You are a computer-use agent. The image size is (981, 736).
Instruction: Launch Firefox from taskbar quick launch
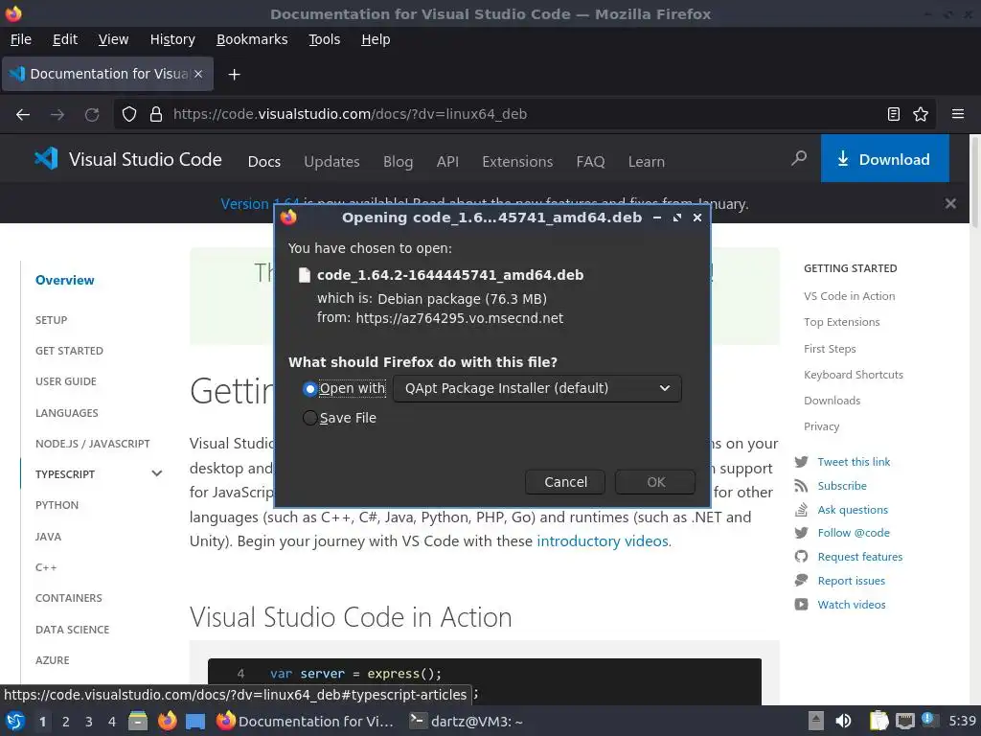pyautogui.click(x=167, y=722)
